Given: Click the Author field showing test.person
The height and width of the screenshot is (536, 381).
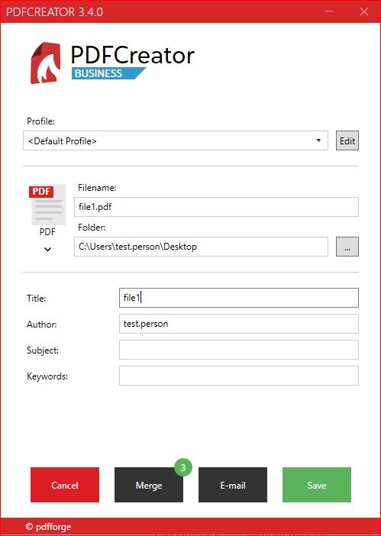Looking at the screenshot, I should (x=239, y=324).
